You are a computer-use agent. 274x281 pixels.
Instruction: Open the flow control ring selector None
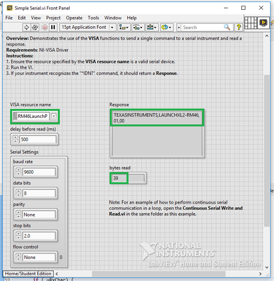pyautogui.click(x=39, y=257)
